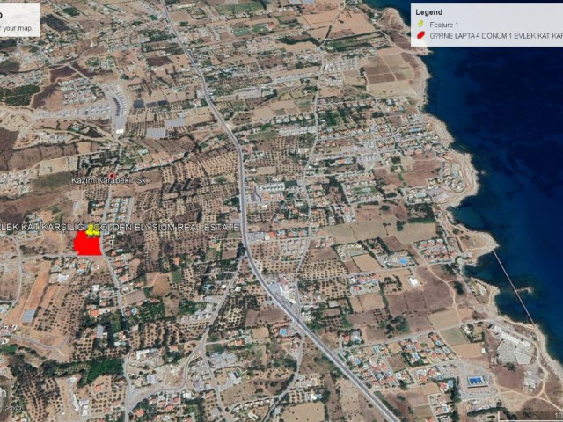Click the yellow pushpin icon in Legend

(420, 25)
